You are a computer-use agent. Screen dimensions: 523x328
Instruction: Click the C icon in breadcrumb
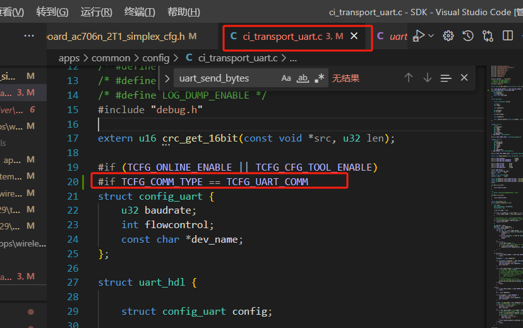[x=189, y=58]
